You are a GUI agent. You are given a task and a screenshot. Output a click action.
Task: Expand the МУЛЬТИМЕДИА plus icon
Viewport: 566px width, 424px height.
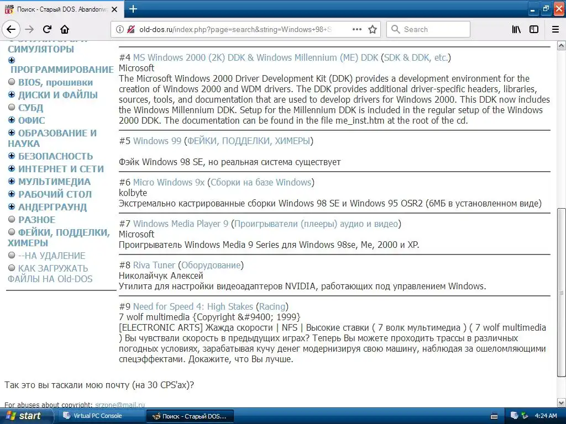tap(12, 181)
